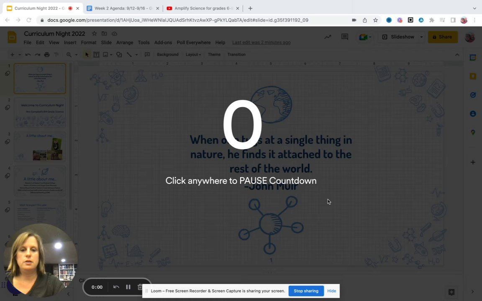
Task: Open Contacts in side panel
Action: coord(473,114)
